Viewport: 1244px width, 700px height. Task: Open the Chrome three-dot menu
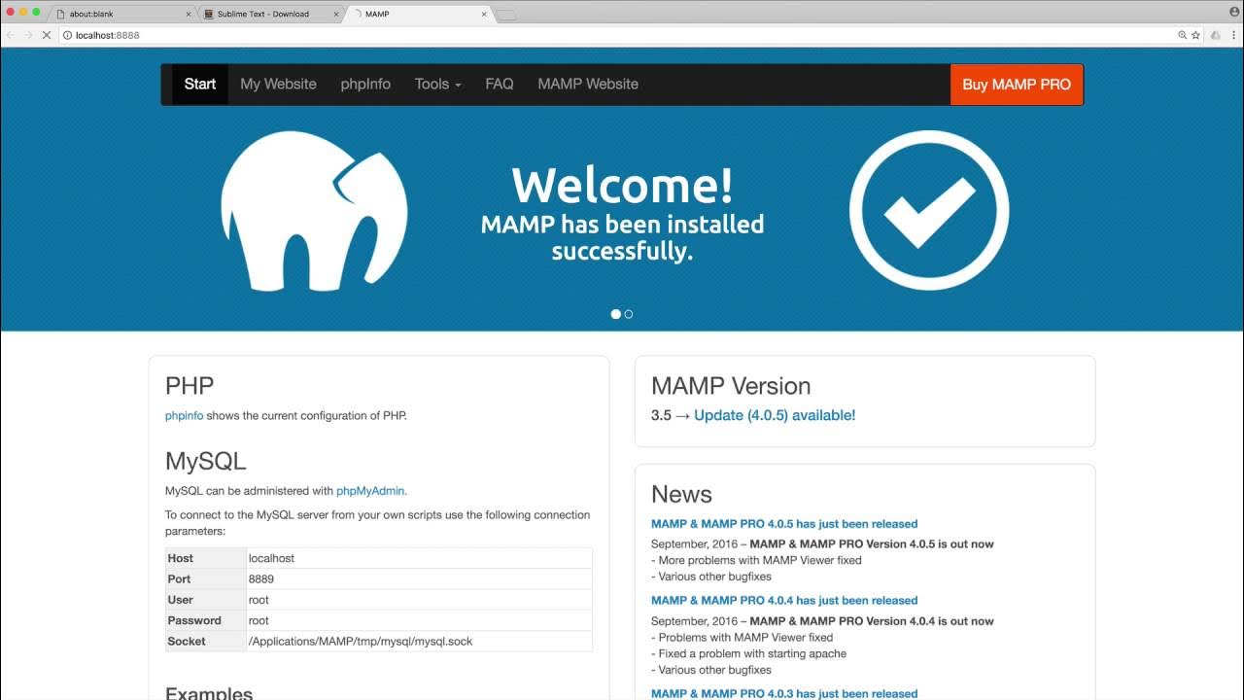[x=1232, y=35]
